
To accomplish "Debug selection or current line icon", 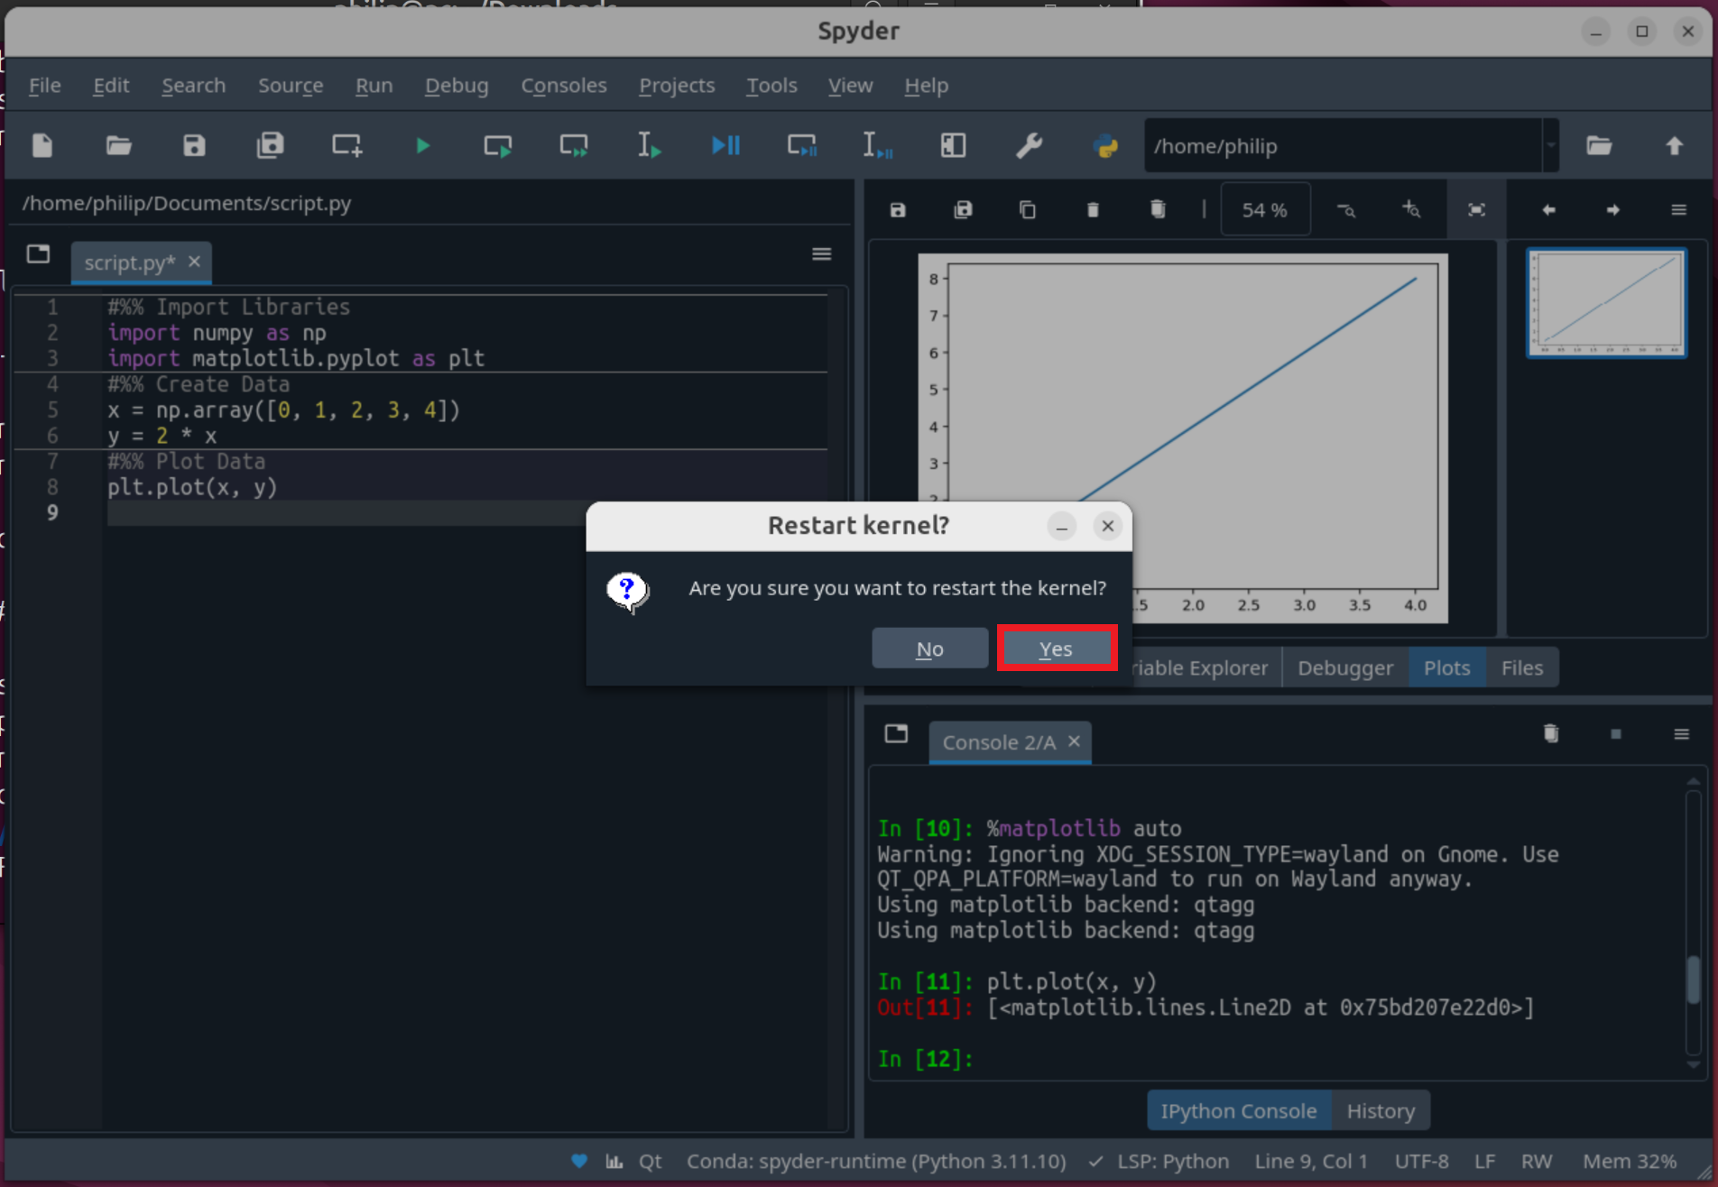I will (x=877, y=145).
